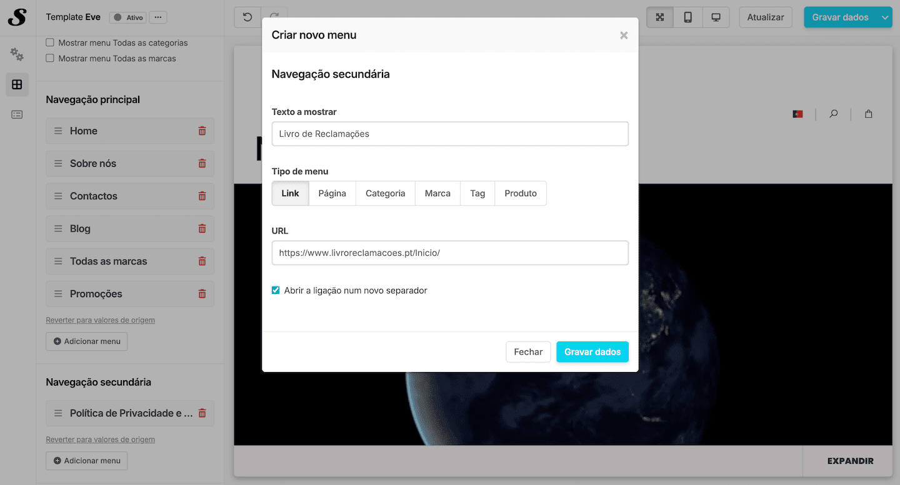Click the undo arrow icon in toolbar
This screenshot has height=485, width=900.
247,17
